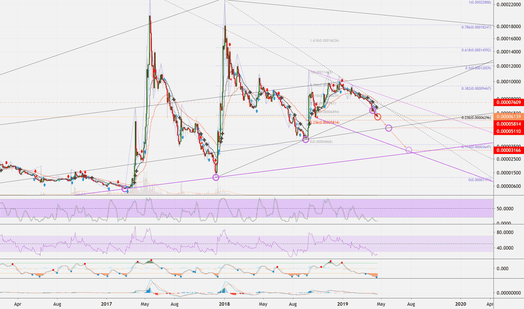Click the 40.0000 RSI scale value
The image size is (524, 309).
pyautogui.click(x=505, y=248)
